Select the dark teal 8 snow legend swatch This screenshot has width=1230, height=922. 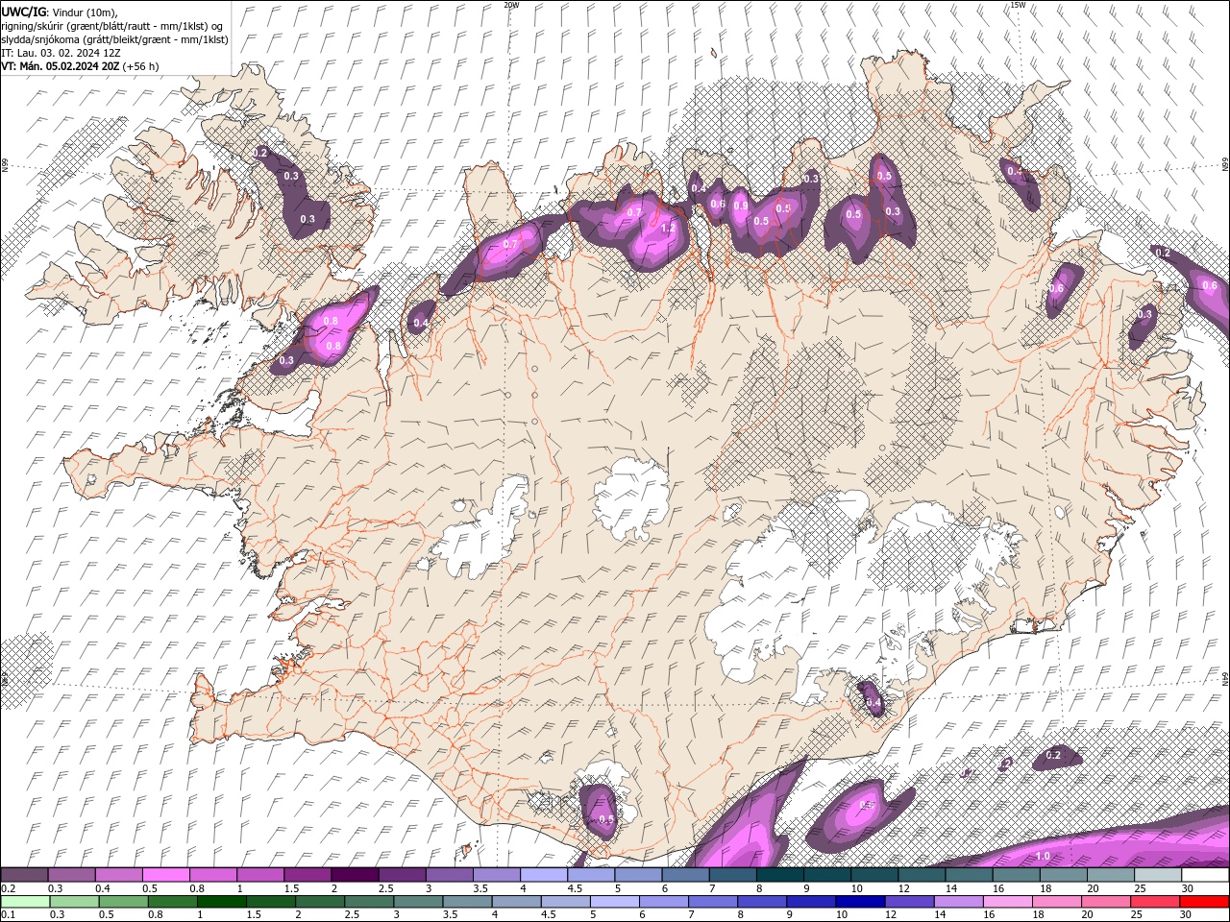coord(779,875)
